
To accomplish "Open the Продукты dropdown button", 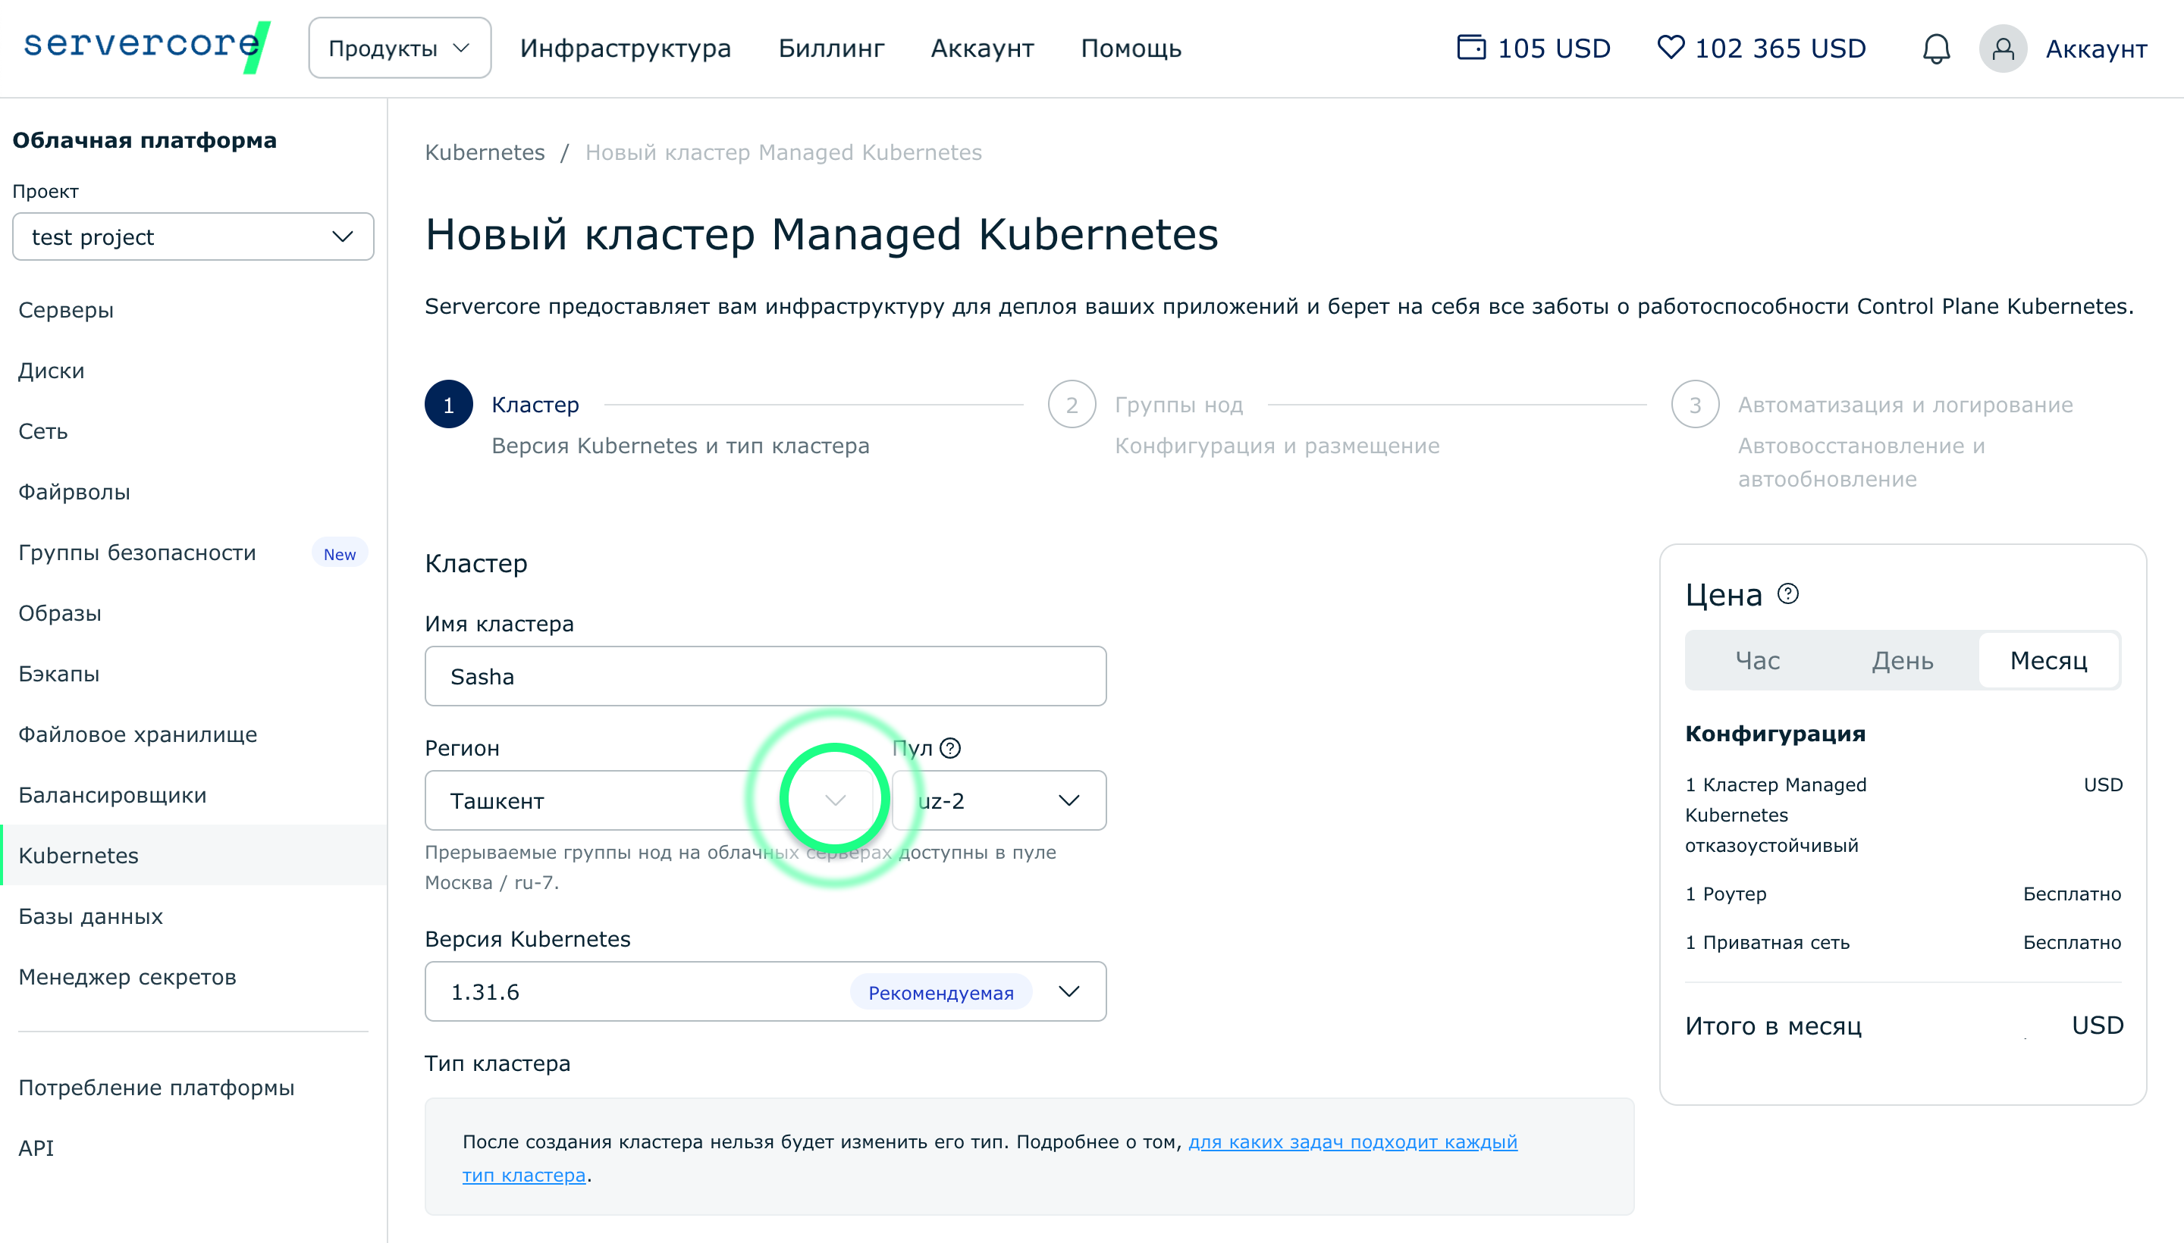I will click(399, 49).
